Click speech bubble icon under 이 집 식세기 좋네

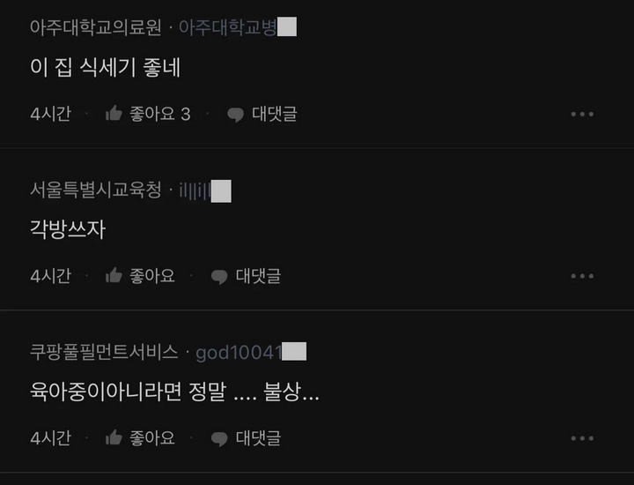[x=235, y=115]
